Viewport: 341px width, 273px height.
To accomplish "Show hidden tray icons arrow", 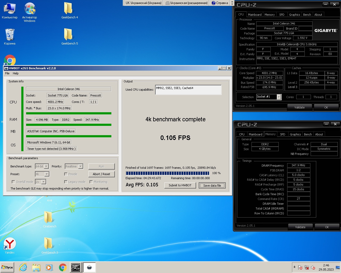I will 294,267.
